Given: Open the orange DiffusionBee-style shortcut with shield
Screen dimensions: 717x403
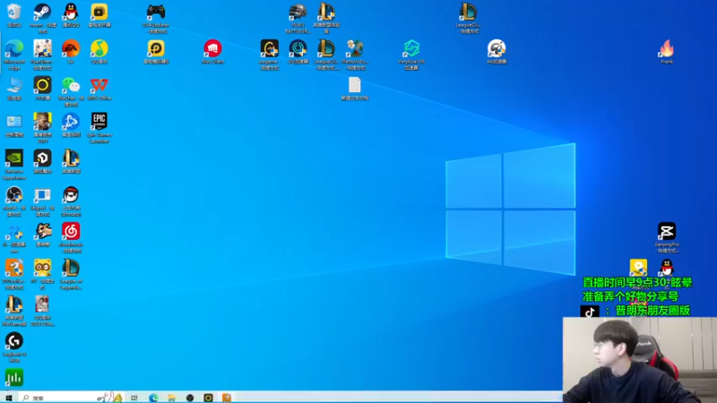Looking at the screenshot, I should point(14,268).
